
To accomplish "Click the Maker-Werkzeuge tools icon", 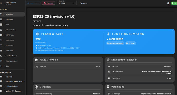I will [x=1, y=91].
